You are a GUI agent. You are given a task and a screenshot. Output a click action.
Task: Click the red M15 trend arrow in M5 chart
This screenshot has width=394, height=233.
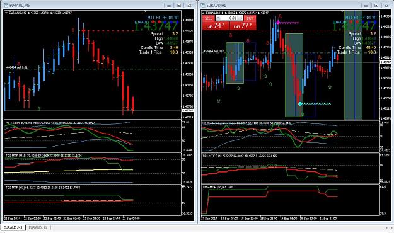point(153,22)
